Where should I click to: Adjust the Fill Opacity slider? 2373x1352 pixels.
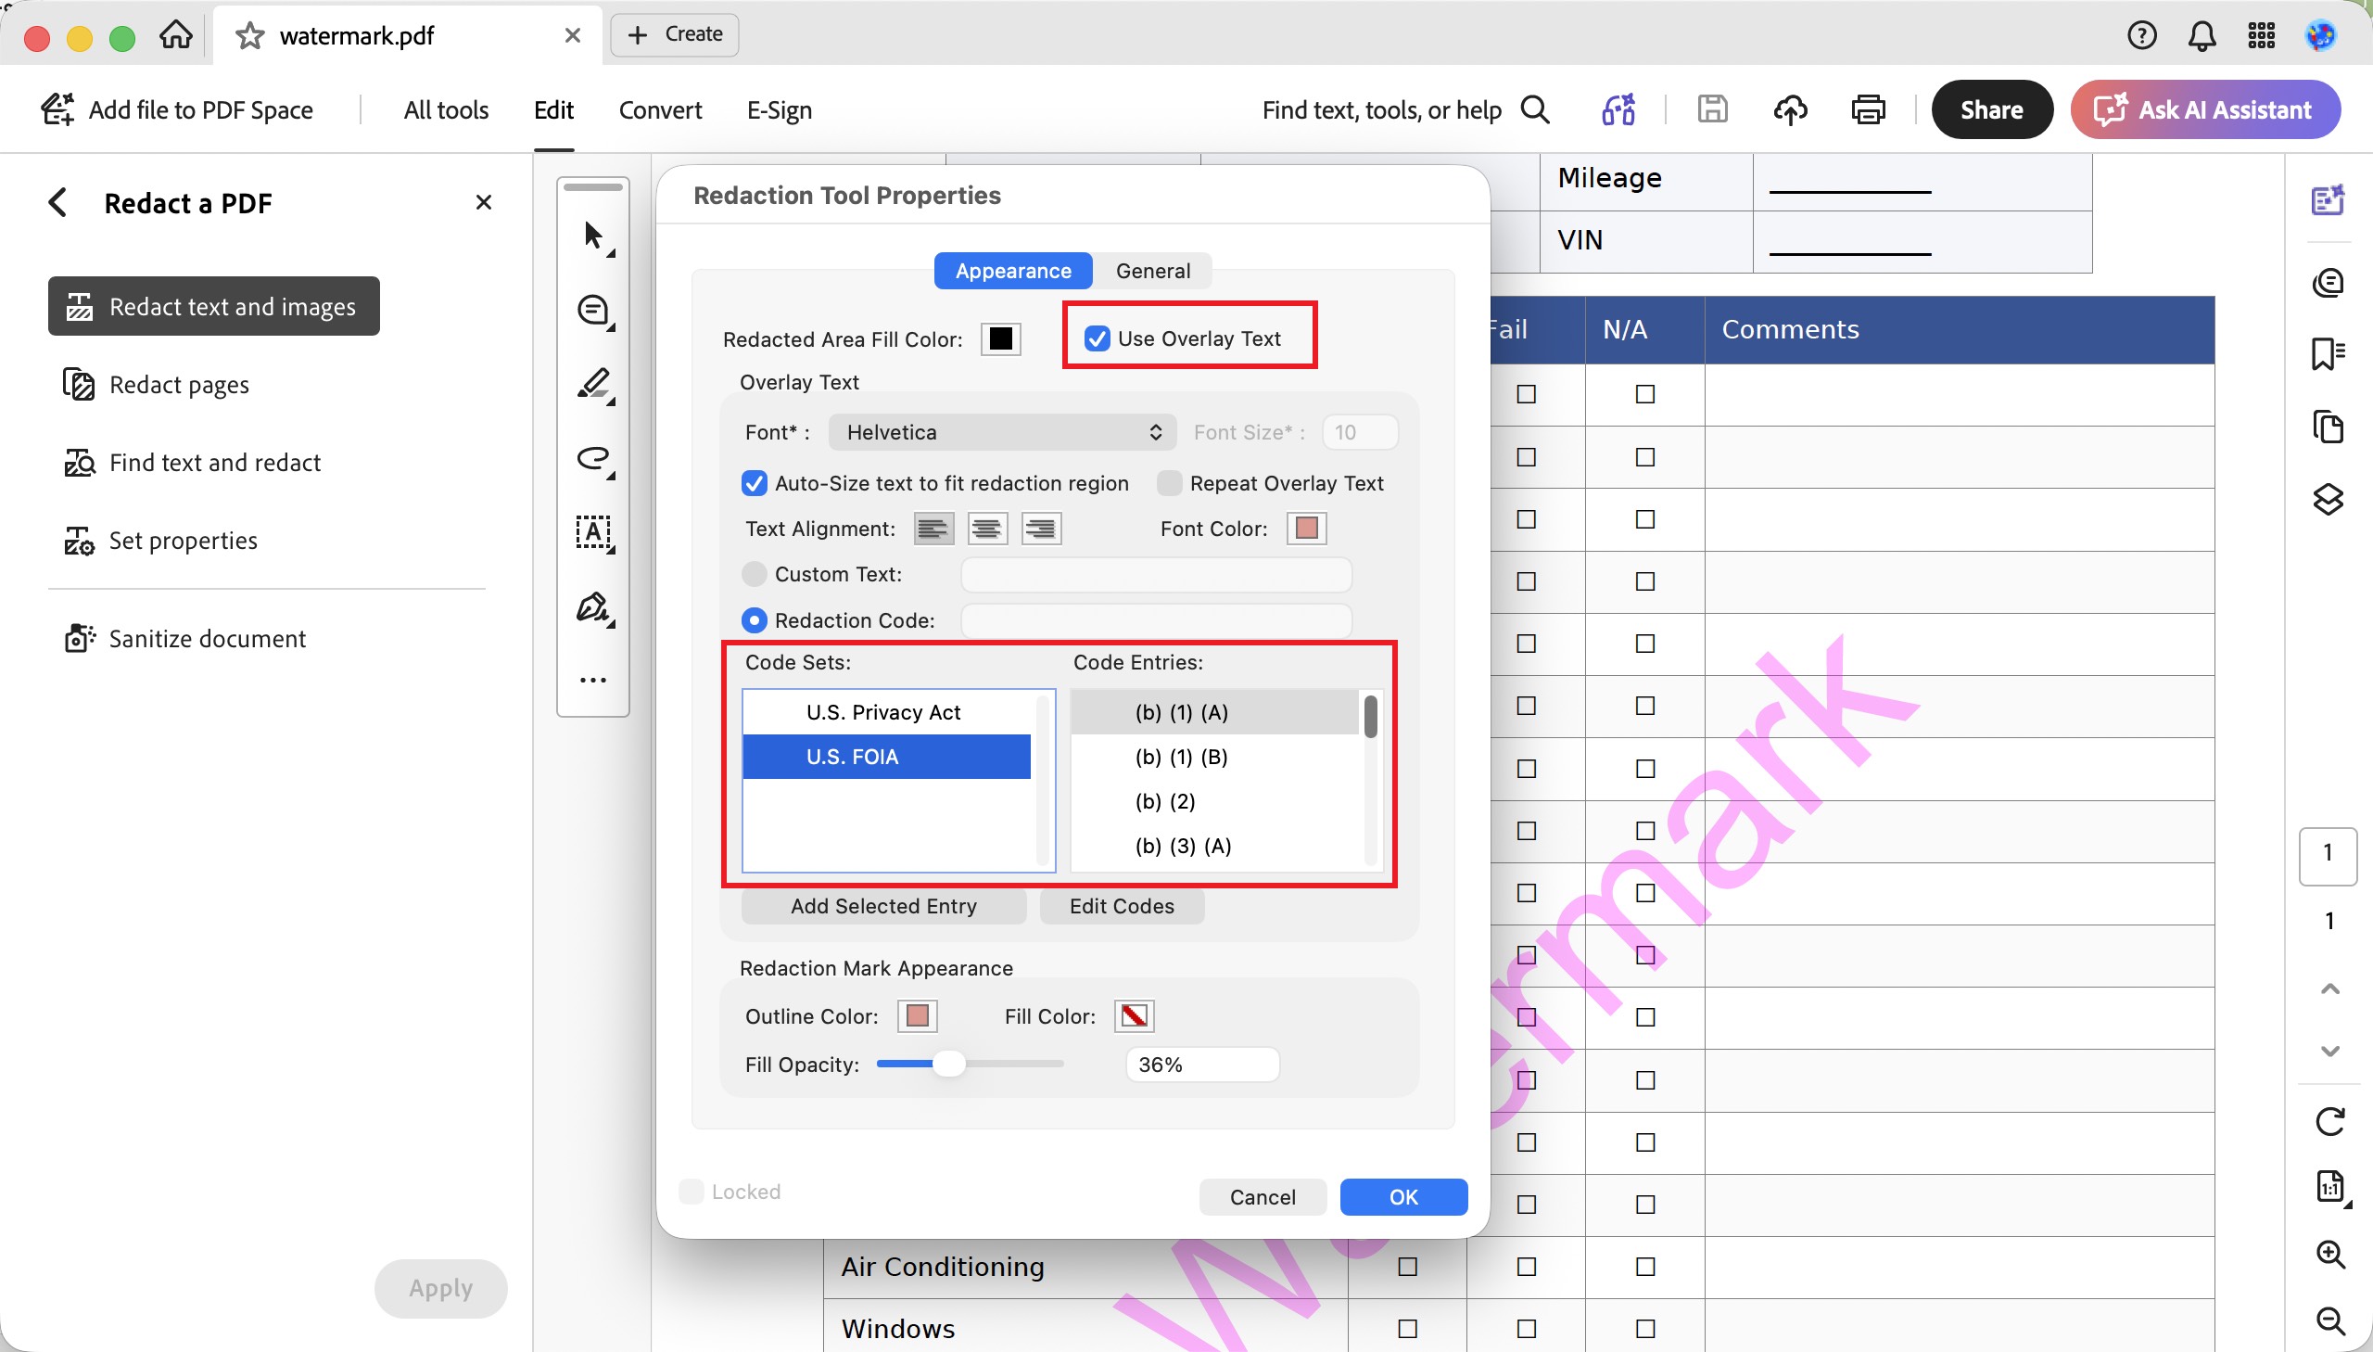(x=948, y=1065)
